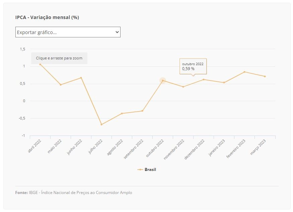Select the janeiro 2023 data point
Image resolution: width=293 pixels, height=212 pixels.
point(224,82)
